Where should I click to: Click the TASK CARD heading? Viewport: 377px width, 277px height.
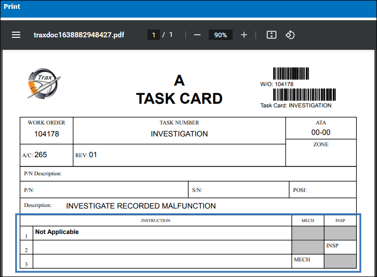point(179,99)
